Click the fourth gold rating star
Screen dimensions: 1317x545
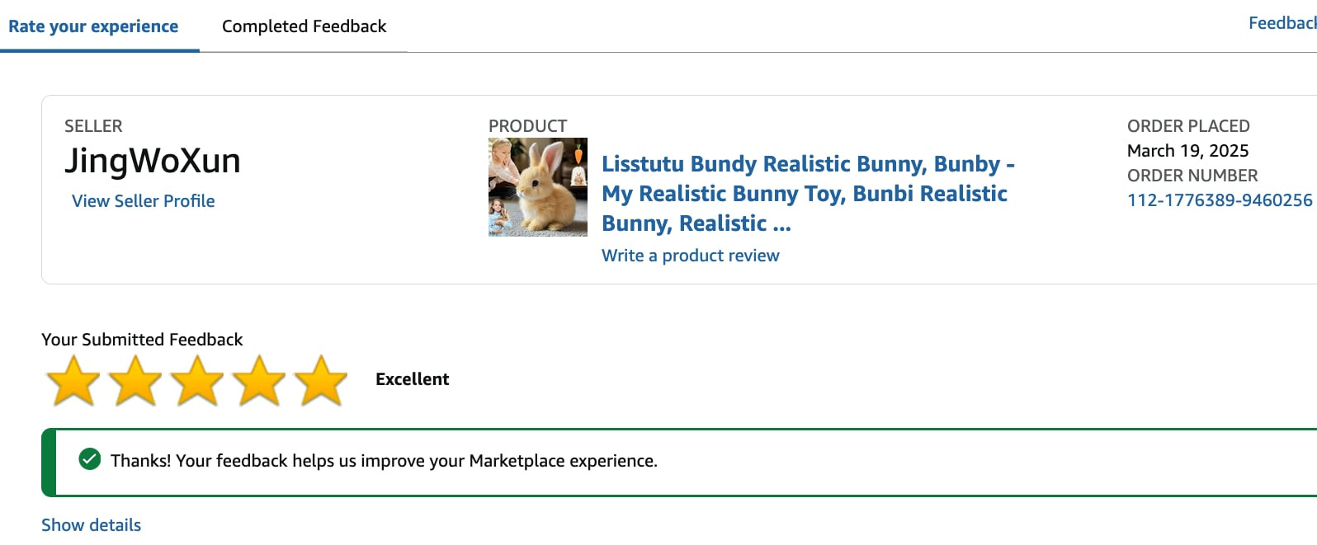(259, 381)
